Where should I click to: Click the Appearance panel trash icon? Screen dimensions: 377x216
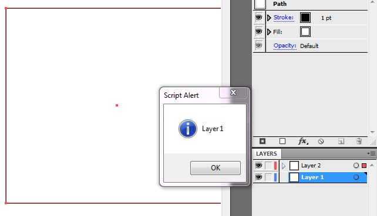[x=359, y=141]
